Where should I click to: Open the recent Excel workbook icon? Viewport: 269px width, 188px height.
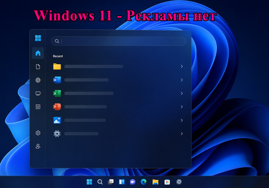[57, 93]
